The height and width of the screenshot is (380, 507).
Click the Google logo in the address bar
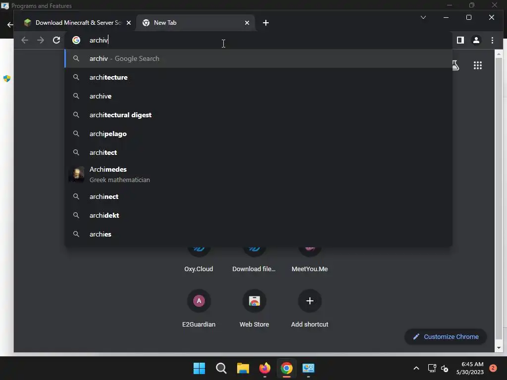tap(76, 40)
